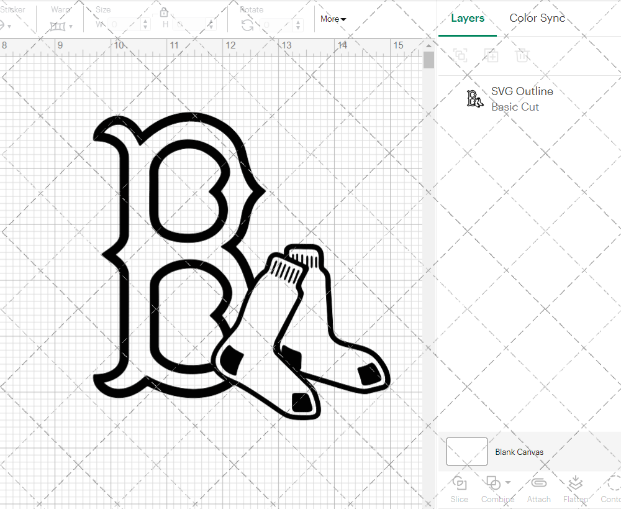The width and height of the screenshot is (621, 509).
Task: Select the SVG Outline Basic Cut layer
Action: [522, 98]
